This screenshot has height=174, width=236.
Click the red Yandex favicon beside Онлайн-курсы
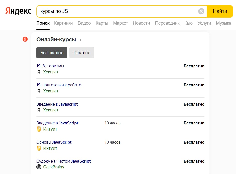pyautogui.click(x=25, y=39)
